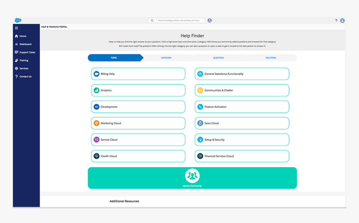Click the HELP & TRAINING PORTAL breadcrumb
The height and width of the screenshot is (223, 359).
click(x=54, y=27)
